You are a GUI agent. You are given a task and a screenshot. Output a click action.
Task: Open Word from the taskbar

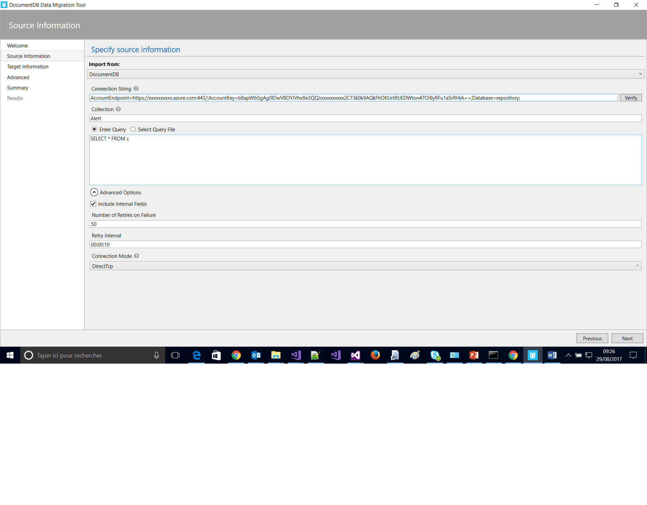552,355
